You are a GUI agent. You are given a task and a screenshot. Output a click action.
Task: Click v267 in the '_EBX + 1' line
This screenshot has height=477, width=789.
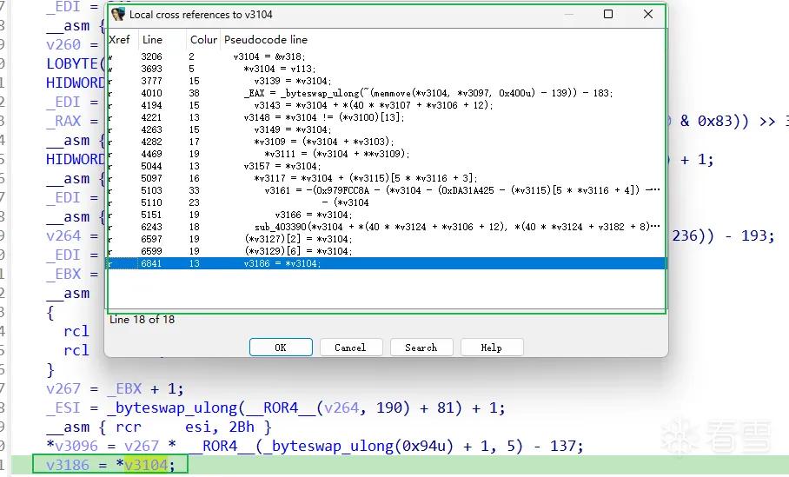point(63,388)
